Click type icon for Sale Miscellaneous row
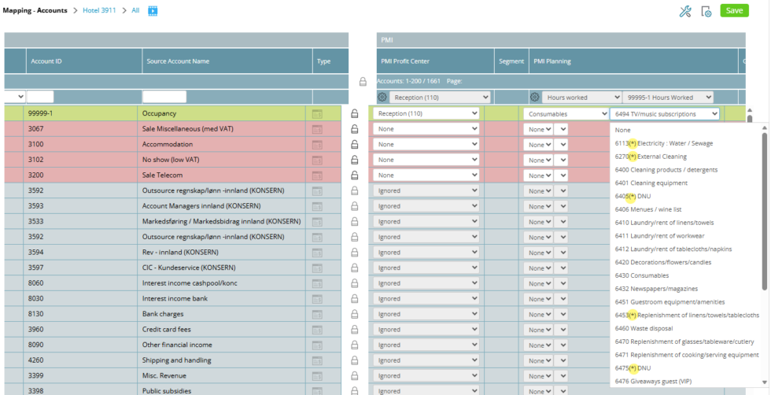This screenshot has height=395, width=771. click(x=317, y=129)
